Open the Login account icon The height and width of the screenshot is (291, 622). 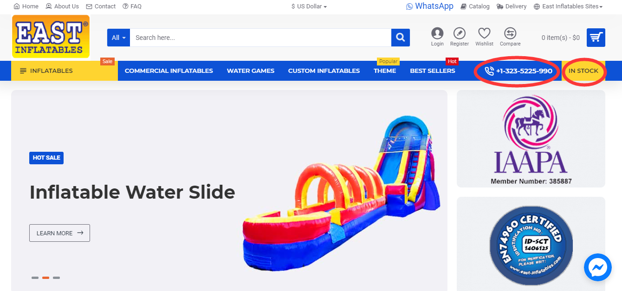pos(437,33)
